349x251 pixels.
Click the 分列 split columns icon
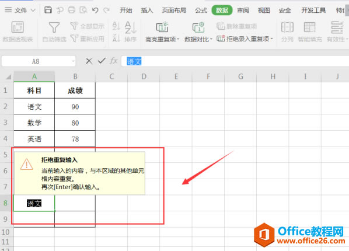[x=287, y=27]
